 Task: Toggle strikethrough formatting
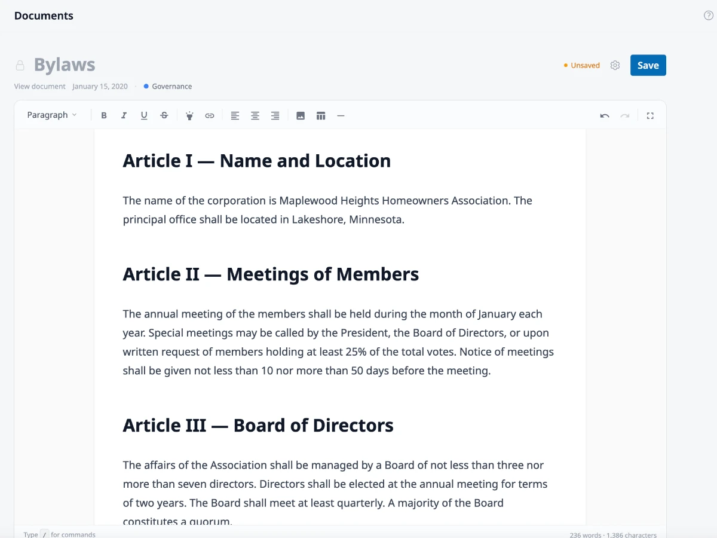tap(164, 115)
